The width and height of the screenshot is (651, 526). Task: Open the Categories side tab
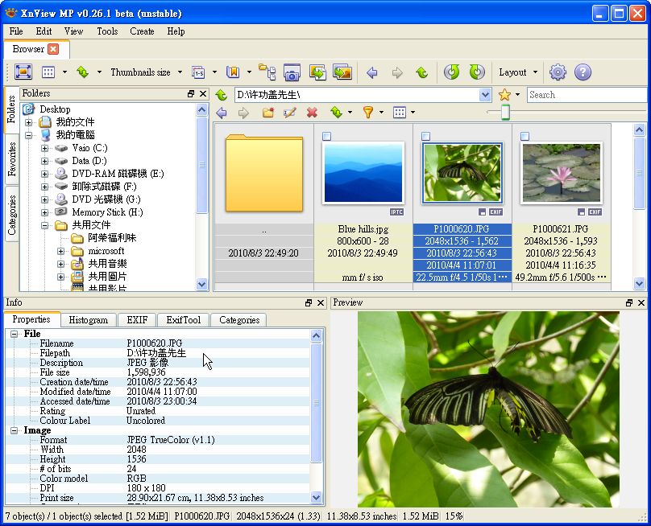pyautogui.click(x=11, y=215)
